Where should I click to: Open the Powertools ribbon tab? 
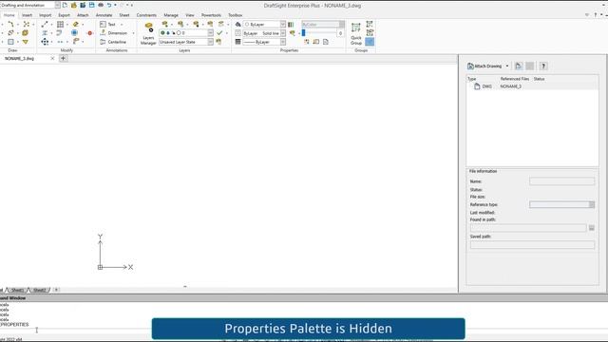point(211,15)
